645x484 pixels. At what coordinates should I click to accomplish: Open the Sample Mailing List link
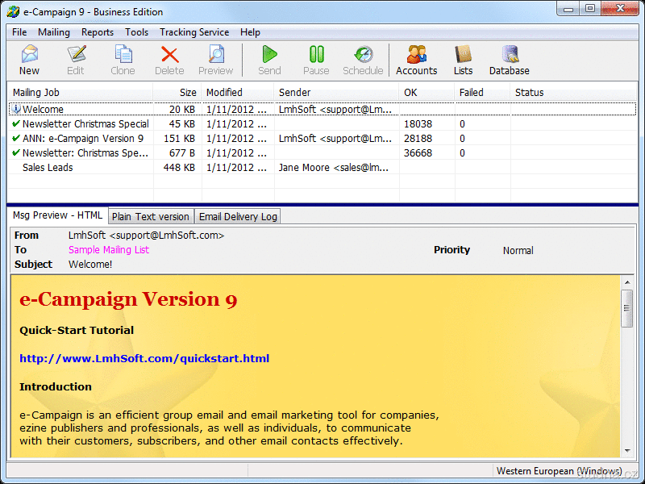[109, 250]
